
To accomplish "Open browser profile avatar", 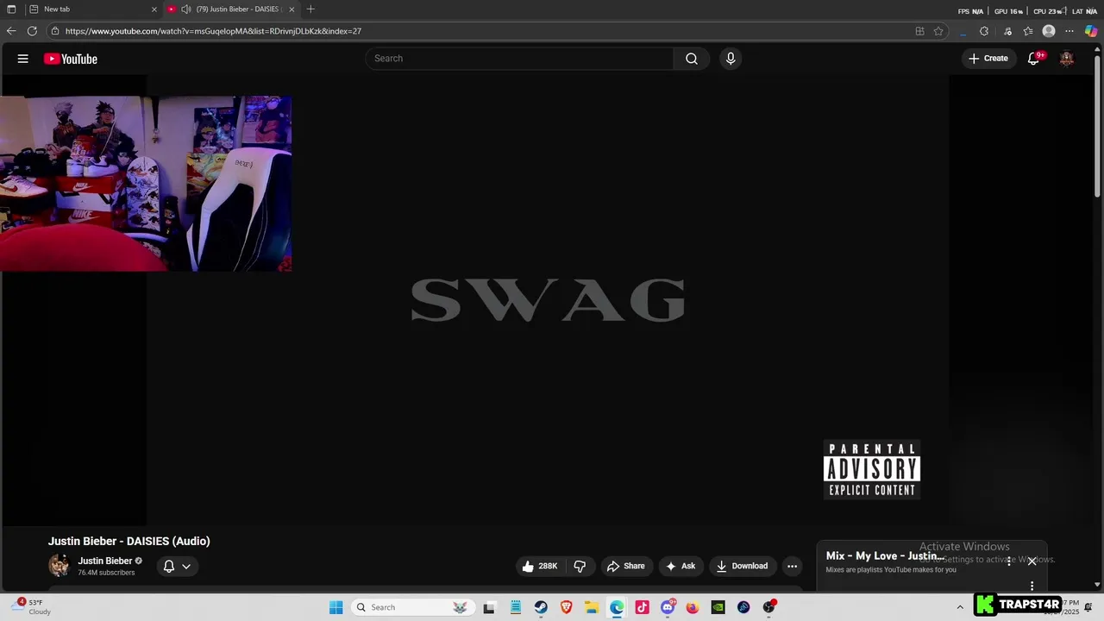I will coord(1049,31).
